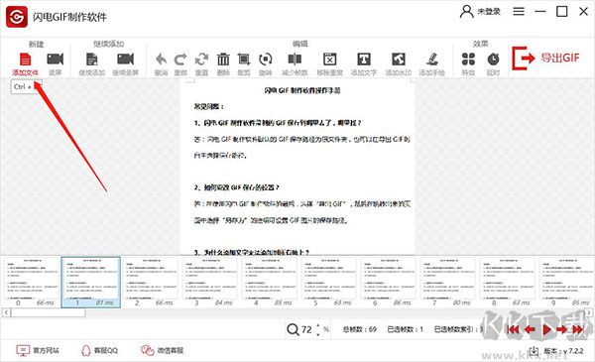Select frame 4 thumbnail
Image resolution: width=595 pixels, height=362 pixels.
pos(270,283)
